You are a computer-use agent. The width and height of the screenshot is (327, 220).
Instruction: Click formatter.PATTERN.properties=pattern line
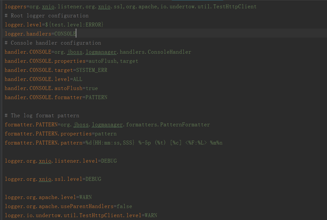pyautogui.click(x=60, y=134)
